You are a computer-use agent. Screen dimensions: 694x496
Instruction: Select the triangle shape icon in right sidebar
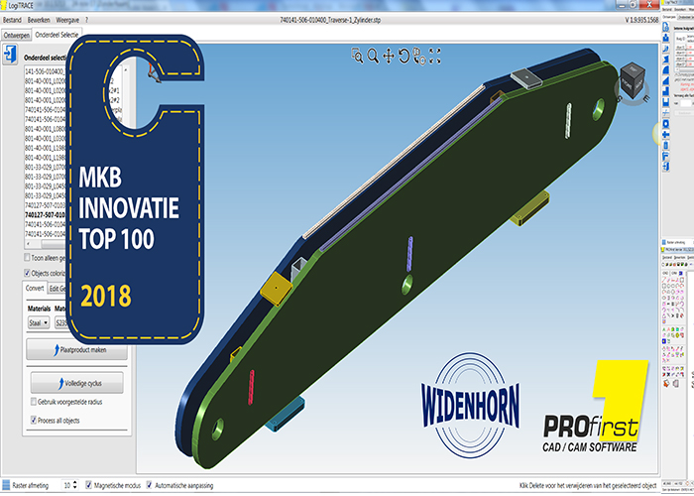[665, 81]
